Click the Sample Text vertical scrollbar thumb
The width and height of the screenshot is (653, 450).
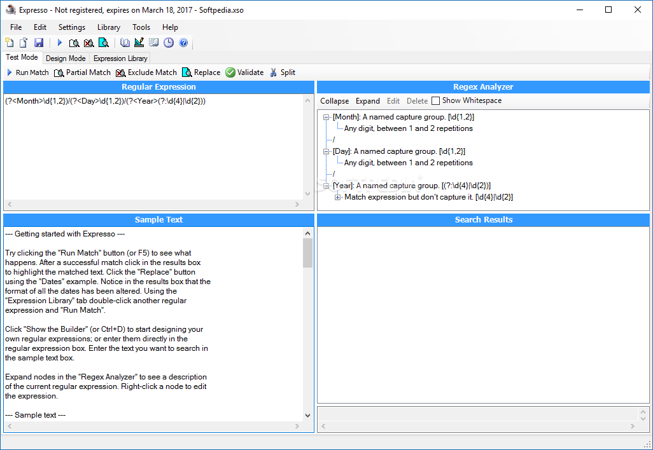[x=308, y=253]
